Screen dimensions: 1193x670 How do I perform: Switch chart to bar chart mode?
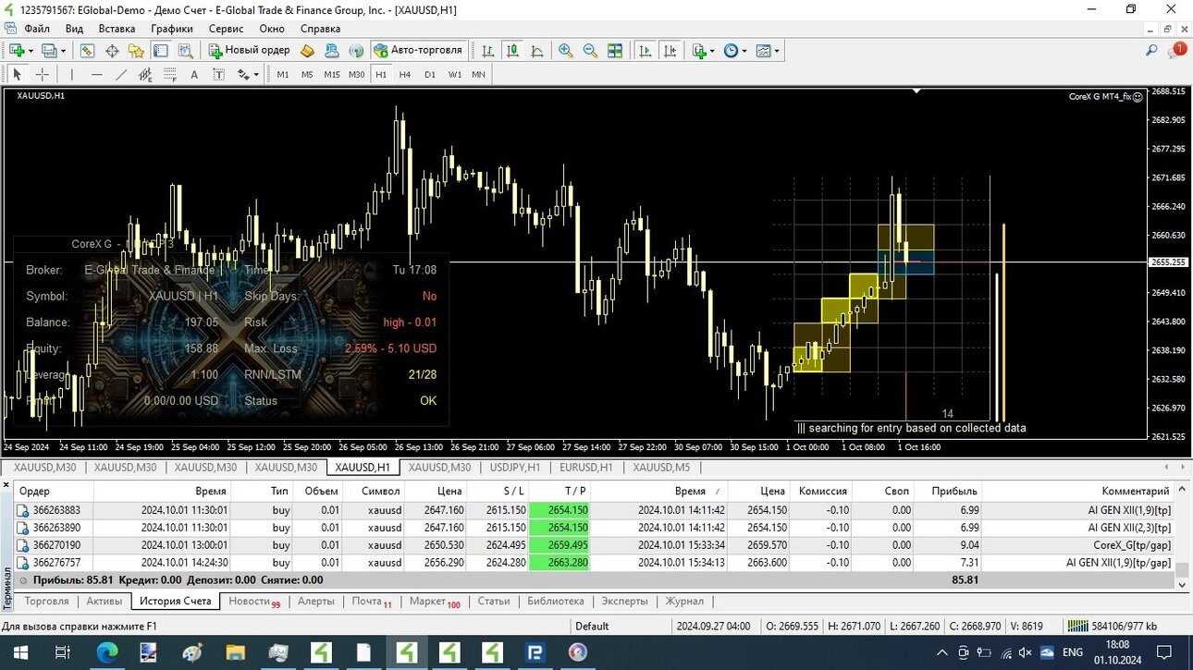[x=487, y=51]
